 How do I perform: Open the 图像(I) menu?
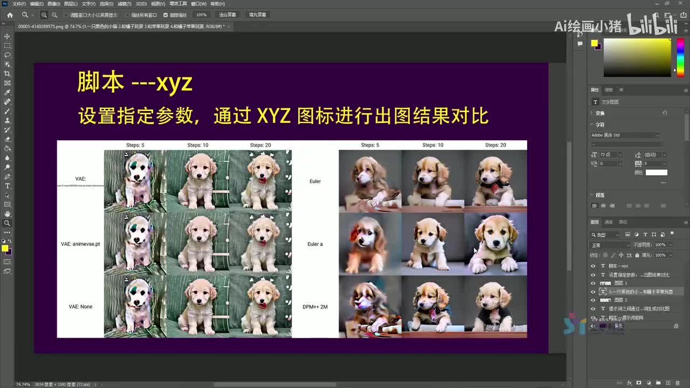pyautogui.click(x=54, y=4)
